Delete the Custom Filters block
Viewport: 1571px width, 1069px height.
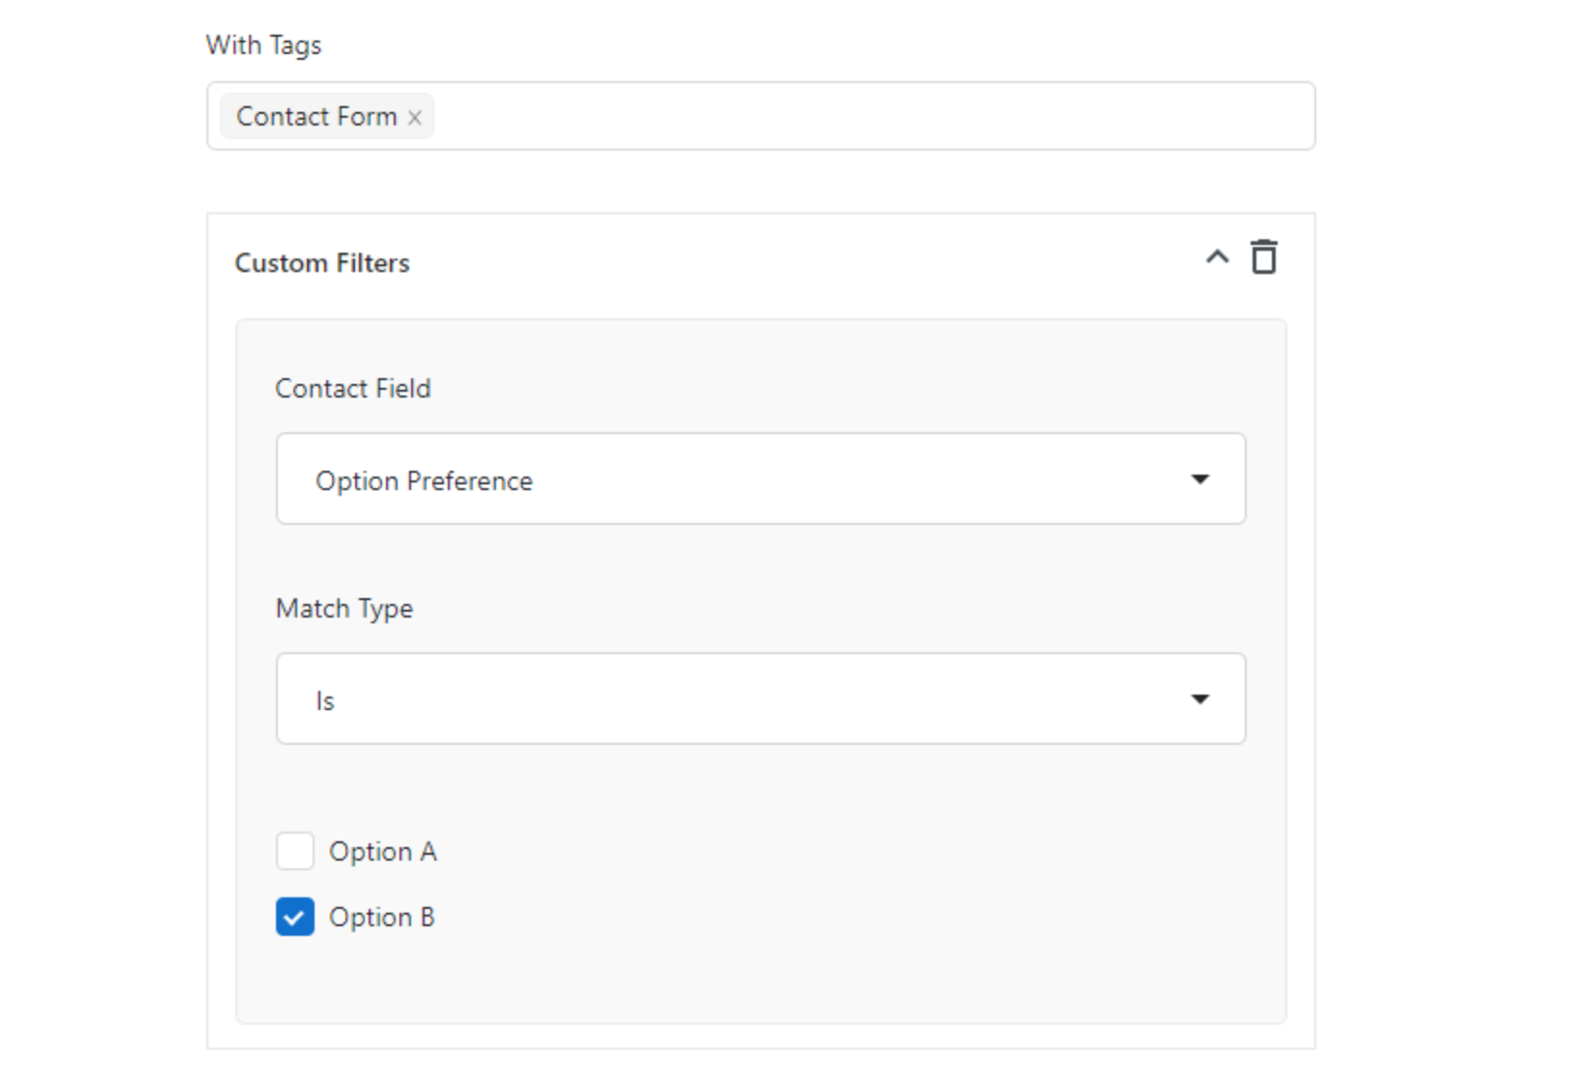pos(1264,258)
